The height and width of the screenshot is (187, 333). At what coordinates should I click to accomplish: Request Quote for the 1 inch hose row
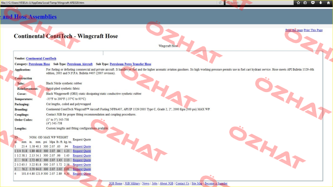coord(82,146)
